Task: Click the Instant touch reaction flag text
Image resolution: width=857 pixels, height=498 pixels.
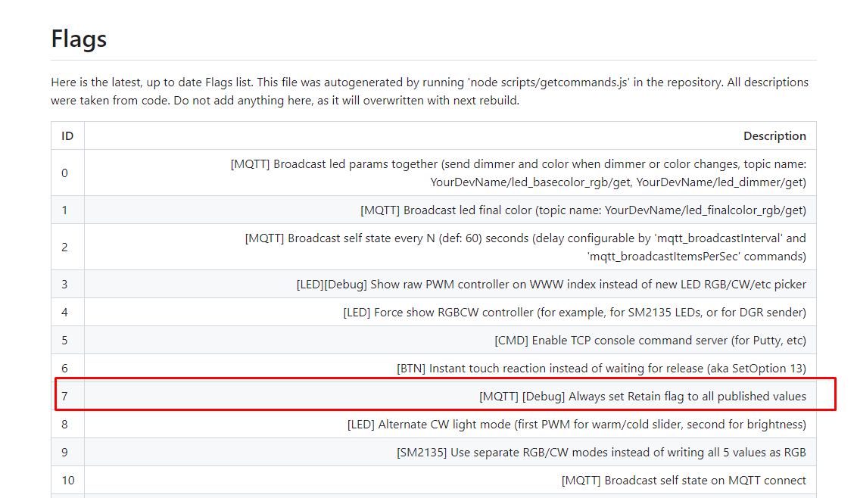Action: click(x=601, y=369)
